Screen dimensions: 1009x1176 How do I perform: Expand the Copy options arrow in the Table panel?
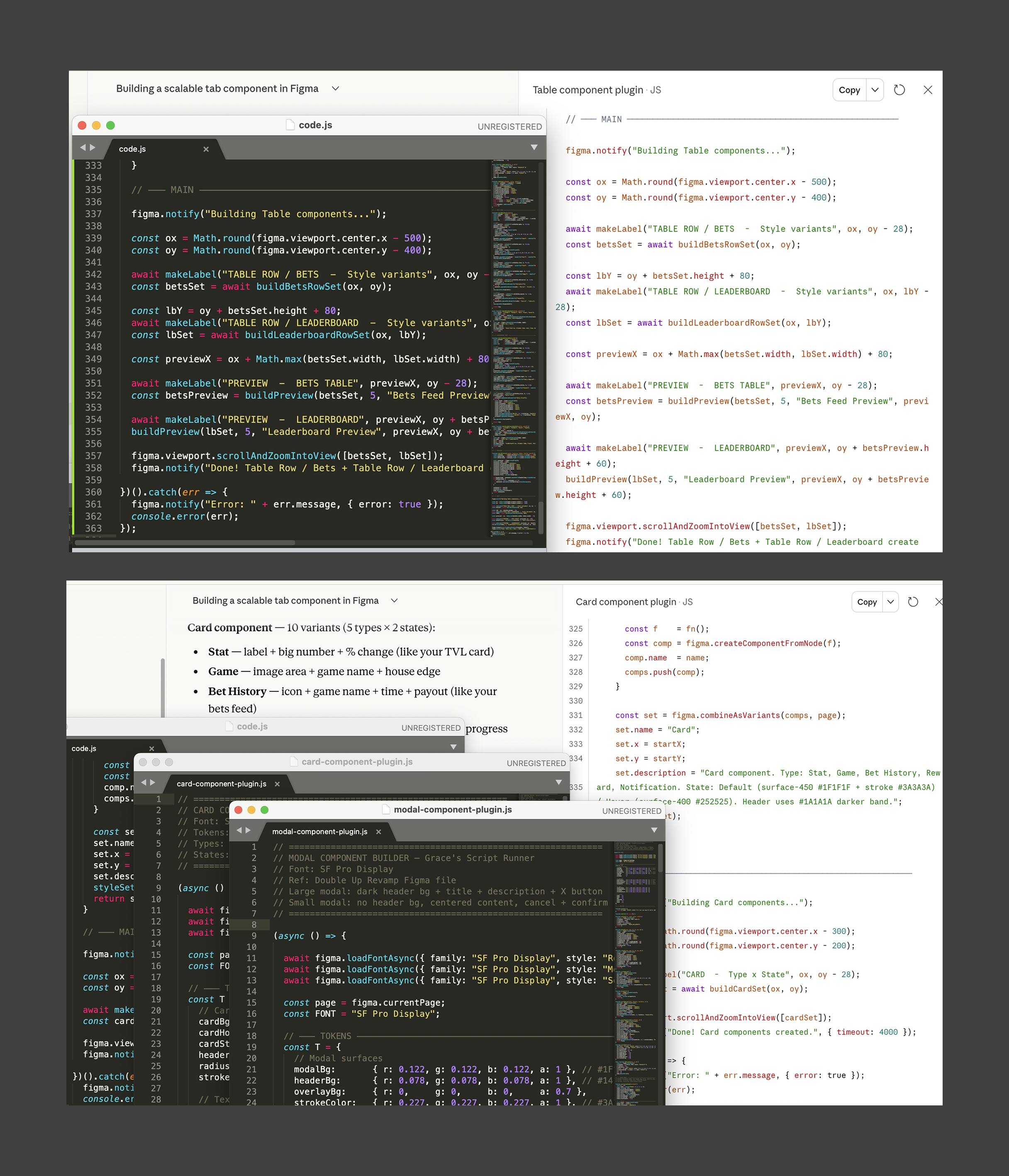(x=875, y=90)
